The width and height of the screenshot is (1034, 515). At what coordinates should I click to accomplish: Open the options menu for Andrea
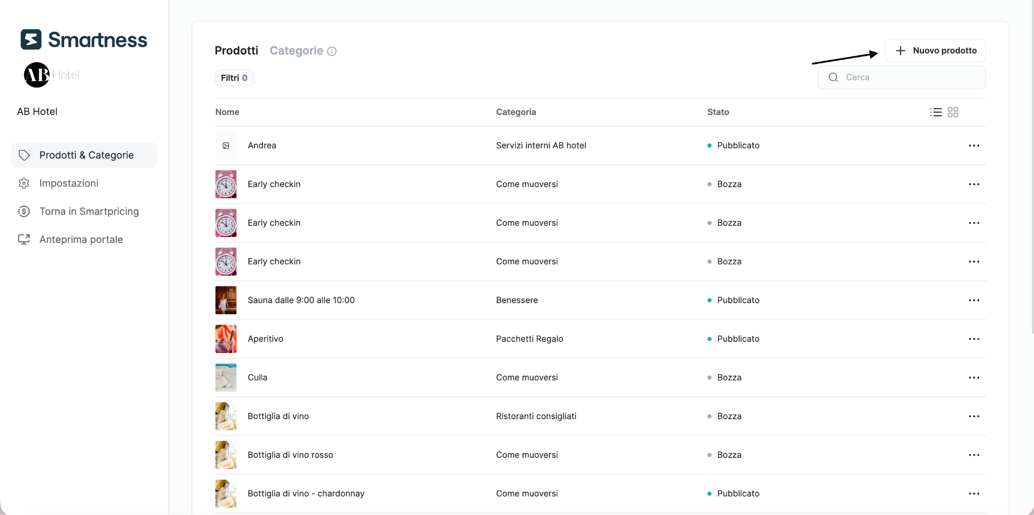[x=974, y=145]
